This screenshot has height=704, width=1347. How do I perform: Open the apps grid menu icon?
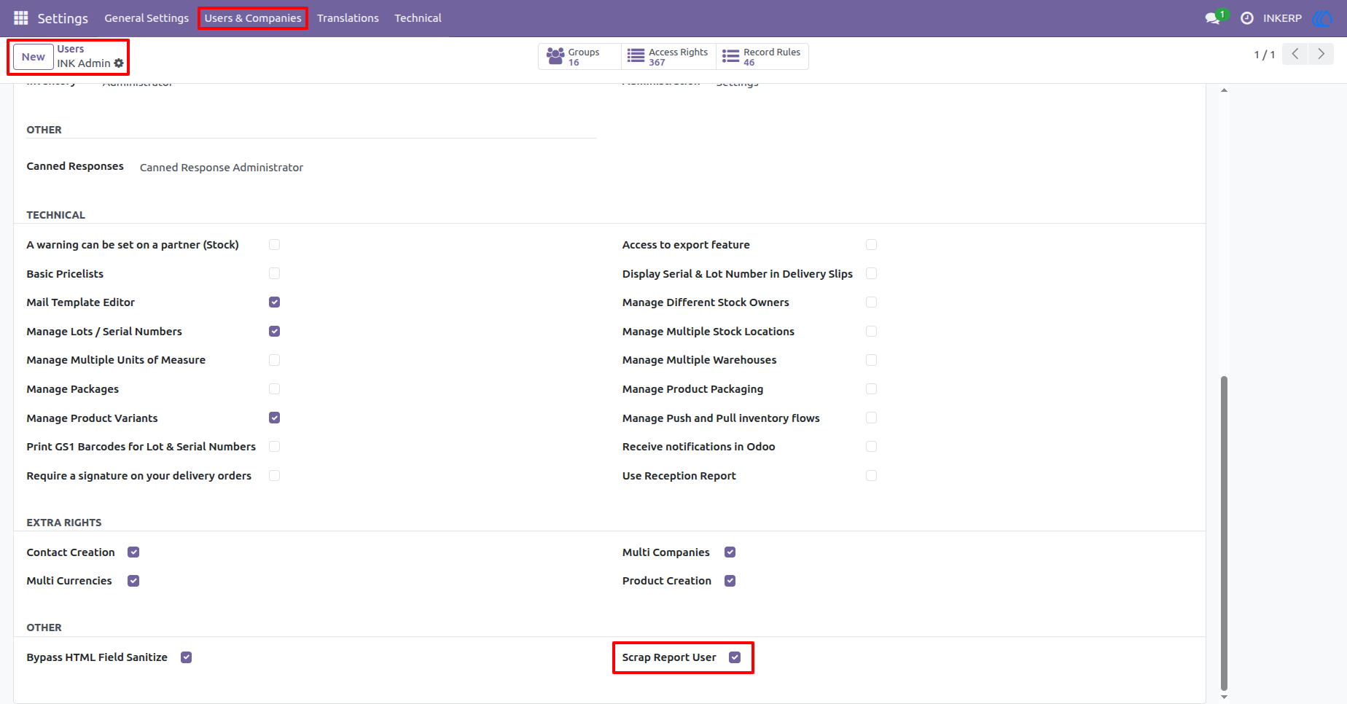[21, 18]
